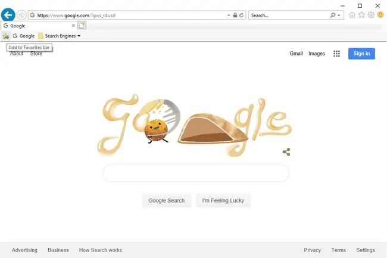Open the Gmail link

pyautogui.click(x=296, y=54)
